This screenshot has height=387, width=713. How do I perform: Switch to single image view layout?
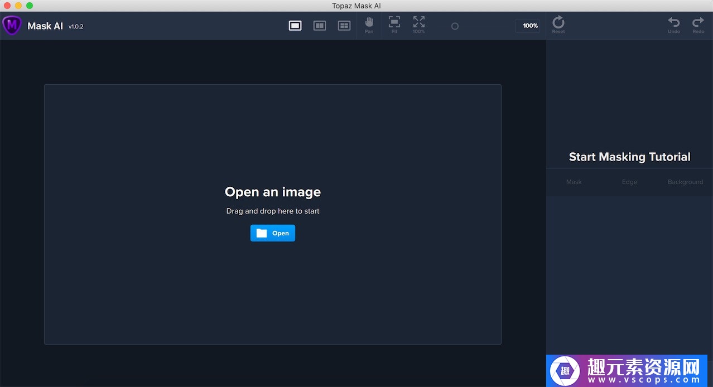[x=295, y=26]
